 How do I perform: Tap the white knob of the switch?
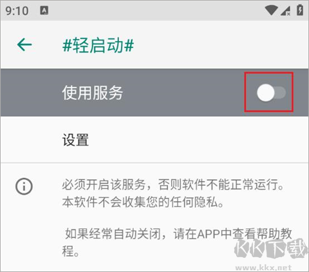click(x=266, y=93)
